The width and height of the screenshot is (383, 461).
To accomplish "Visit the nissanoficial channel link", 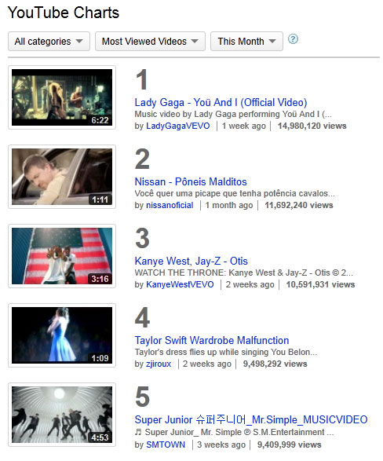I will [170, 205].
